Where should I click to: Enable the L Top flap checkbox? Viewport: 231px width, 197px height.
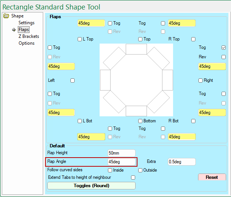coord(80,39)
